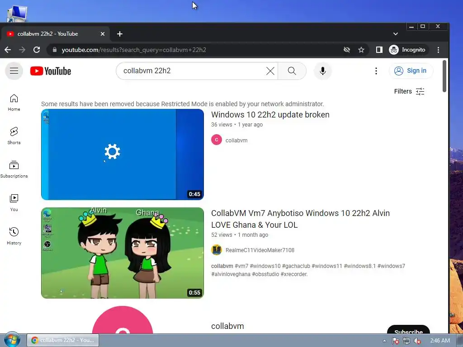Open the network tray icon
Screen dimensions: 463x347
pyautogui.click(x=406, y=341)
